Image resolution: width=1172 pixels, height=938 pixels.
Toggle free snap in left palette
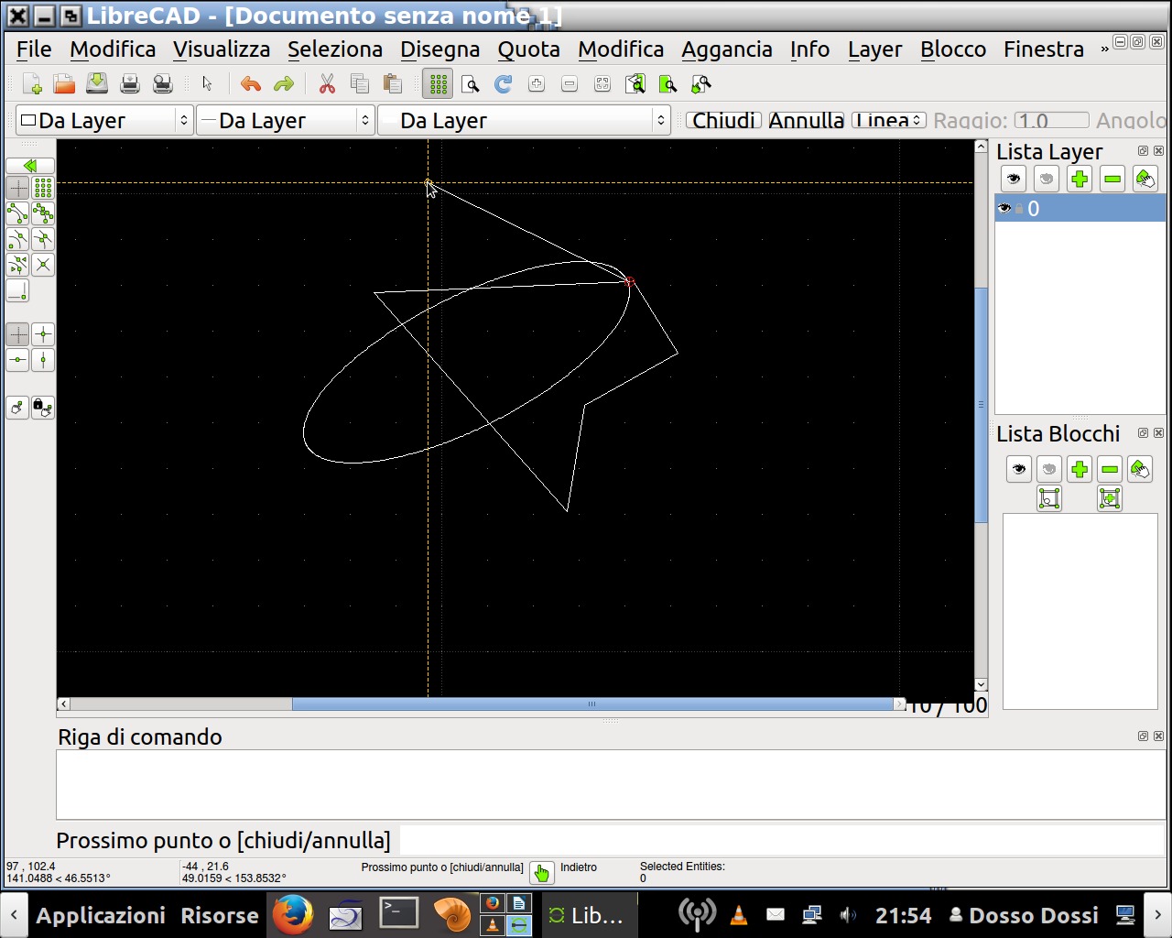click(17, 188)
